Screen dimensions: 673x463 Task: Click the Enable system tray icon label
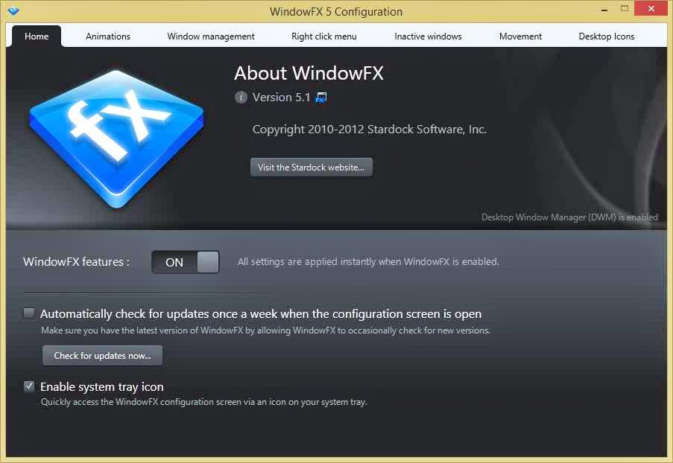click(x=101, y=386)
